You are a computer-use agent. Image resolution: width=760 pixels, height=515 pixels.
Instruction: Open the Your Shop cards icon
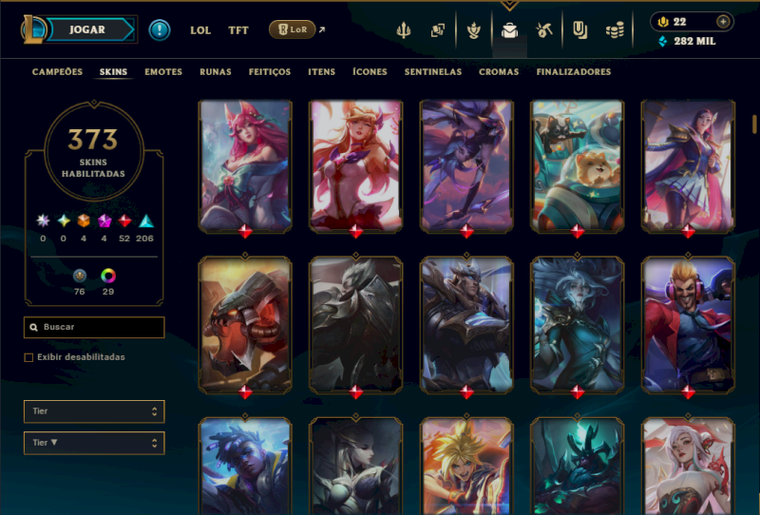click(438, 30)
